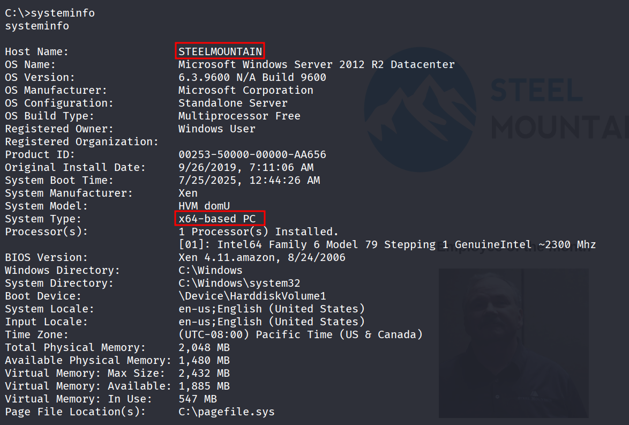Click the Pacific Time zone value
Viewport: 629px width, 425px height.
point(301,334)
